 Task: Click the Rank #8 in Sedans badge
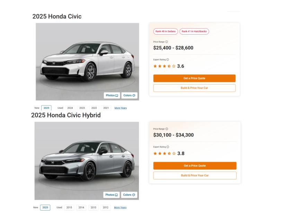click(x=166, y=31)
